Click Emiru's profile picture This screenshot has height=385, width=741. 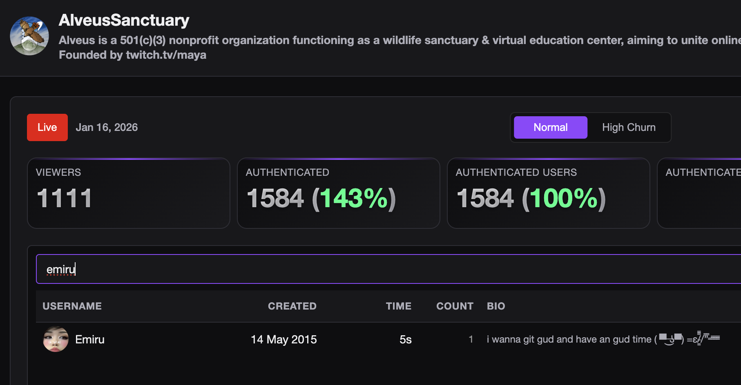(56, 339)
